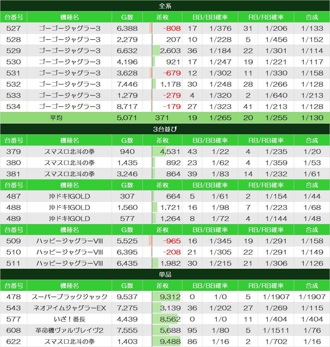Click G数 value 3,246

[x=127, y=174]
